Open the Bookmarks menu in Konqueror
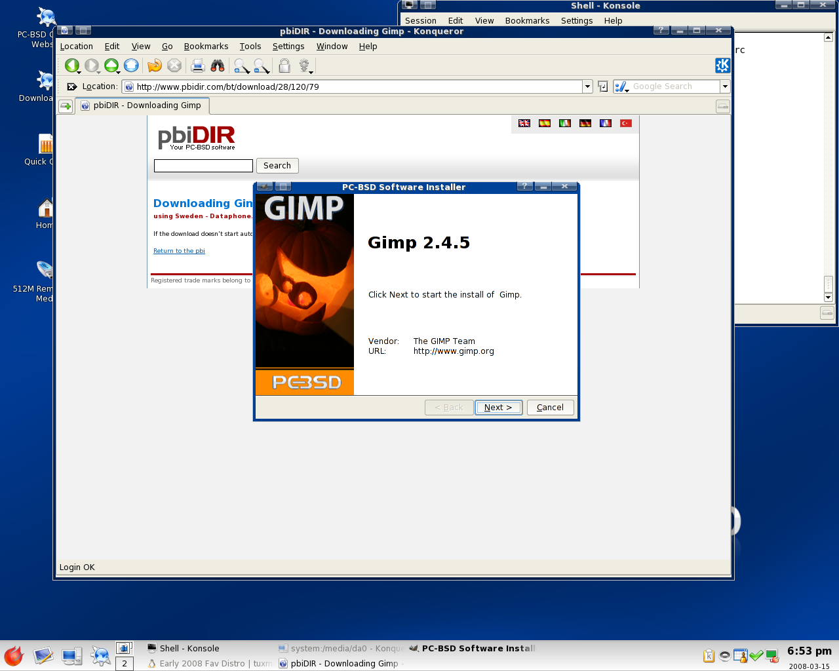This screenshot has width=839, height=671. [206, 47]
